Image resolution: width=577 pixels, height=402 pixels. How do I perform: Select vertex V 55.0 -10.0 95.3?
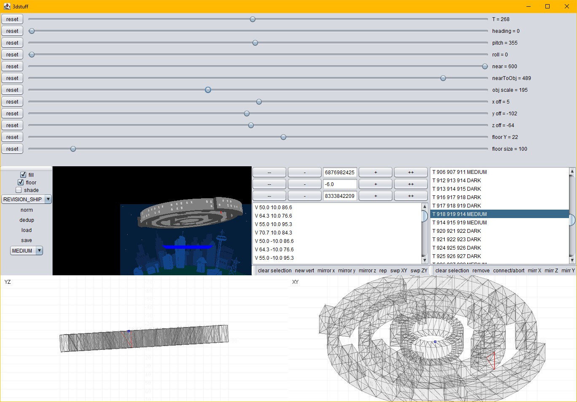point(337,258)
